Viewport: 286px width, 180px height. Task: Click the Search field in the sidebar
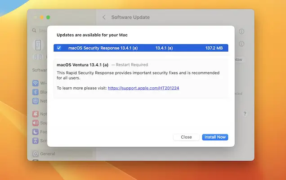coord(40,31)
